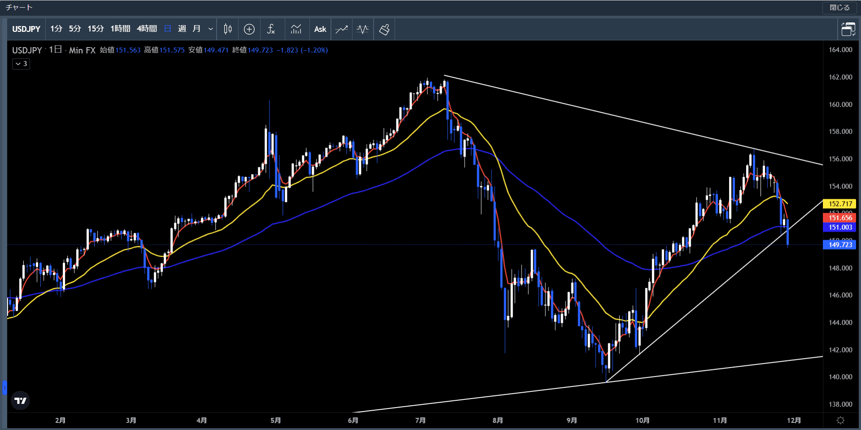Click the red 151.656 price label
Viewport: 861px width, 430px height.
click(x=840, y=218)
